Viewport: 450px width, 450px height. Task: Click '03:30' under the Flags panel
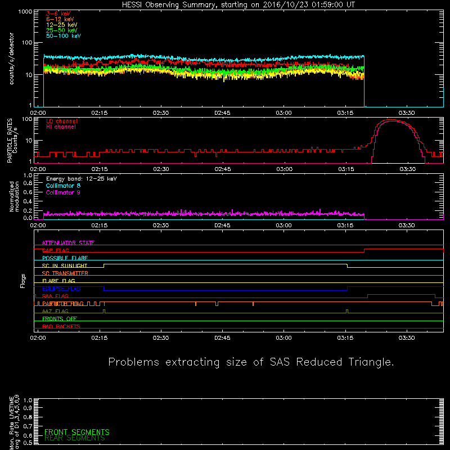tap(406, 338)
